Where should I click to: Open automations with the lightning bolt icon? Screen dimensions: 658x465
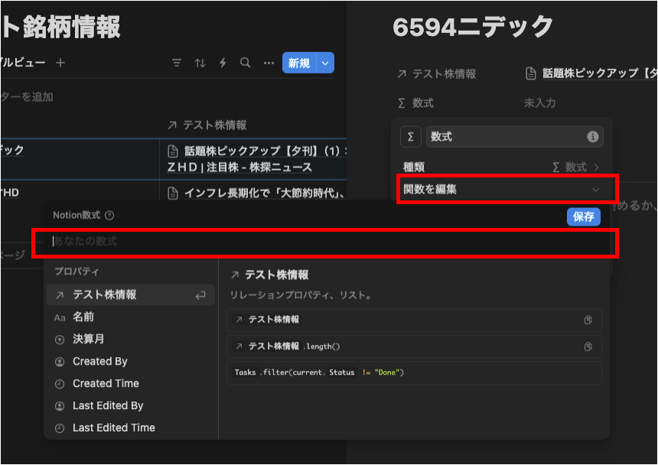click(x=223, y=63)
